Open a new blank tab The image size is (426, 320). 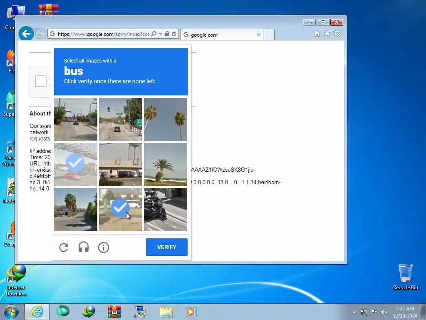point(269,35)
